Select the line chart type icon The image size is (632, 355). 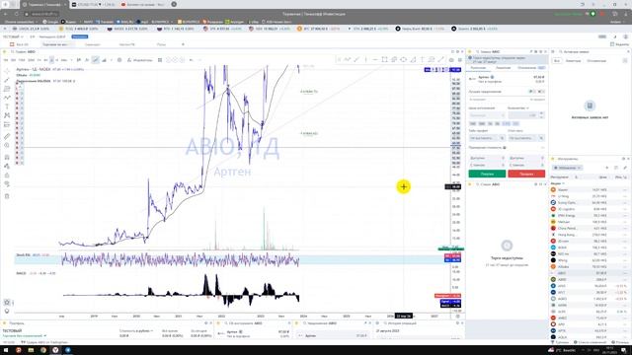click(x=96, y=60)
